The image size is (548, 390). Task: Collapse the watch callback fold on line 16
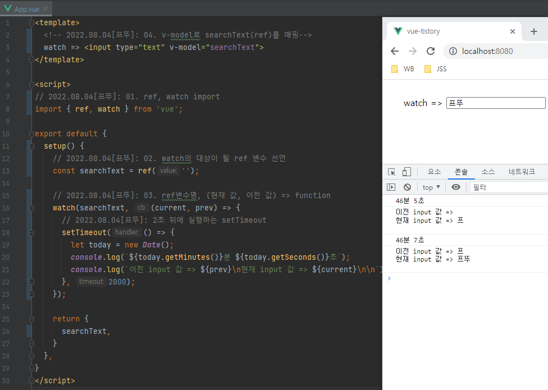32,208
